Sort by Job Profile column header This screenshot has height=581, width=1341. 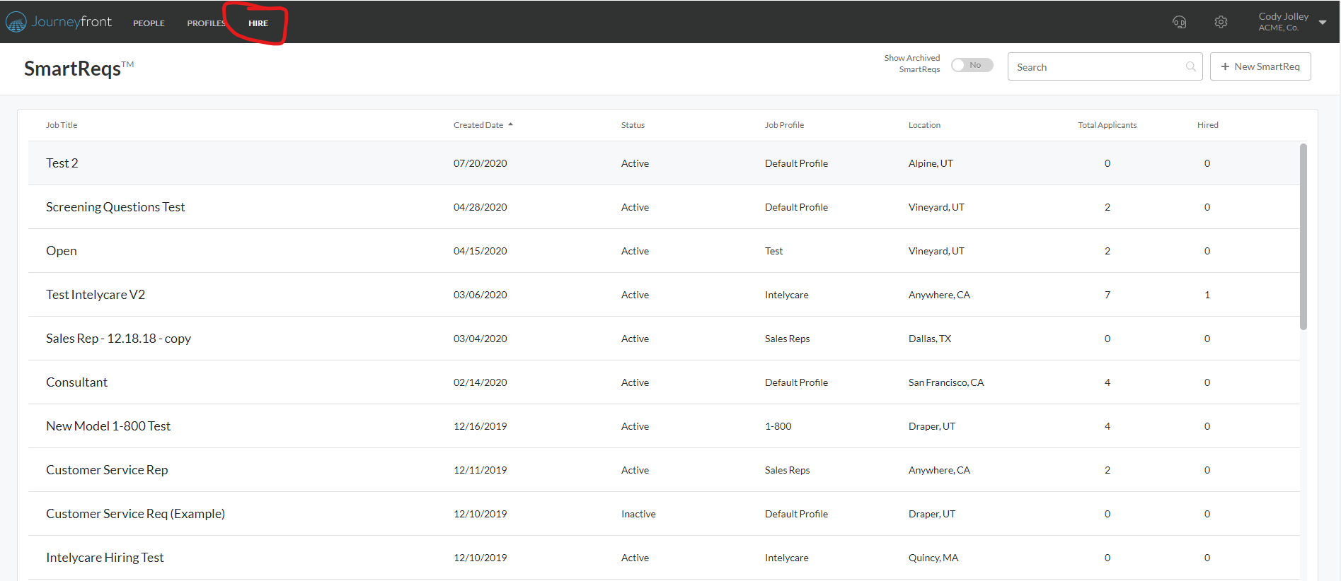[x=784, y=125]
